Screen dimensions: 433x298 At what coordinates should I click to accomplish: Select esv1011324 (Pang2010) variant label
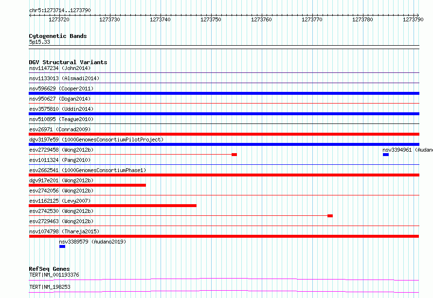pyautogui.click(x=60, y=160)
